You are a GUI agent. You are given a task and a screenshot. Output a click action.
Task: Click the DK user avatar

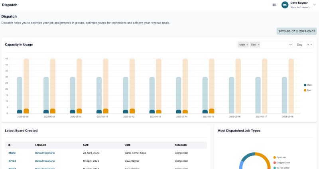[285, 5]
